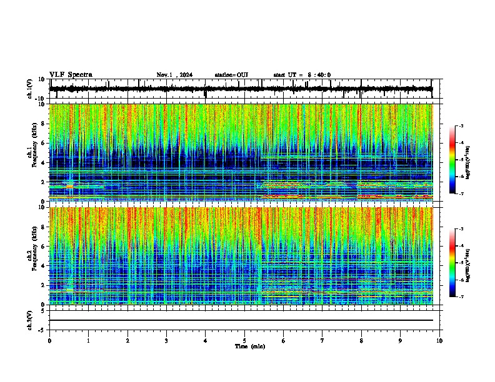The height and width of the screenshot is (382, 495).
Task: Click the ch.1 spectrogram color scale bar
Action: [x=452, y=160]
